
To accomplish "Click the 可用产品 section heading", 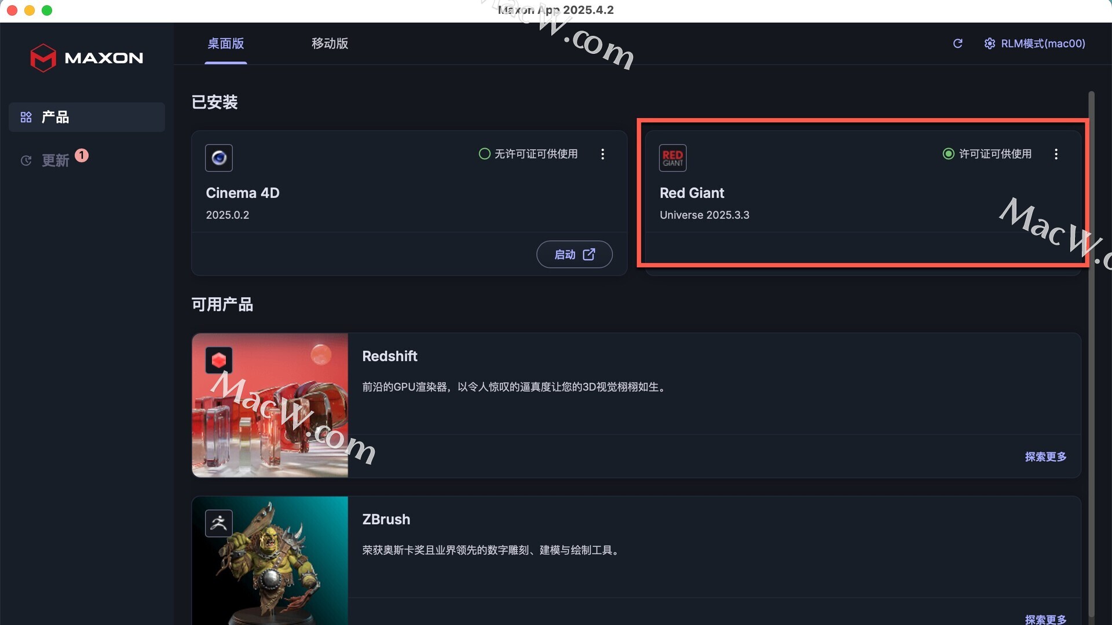I will [222, 304].
